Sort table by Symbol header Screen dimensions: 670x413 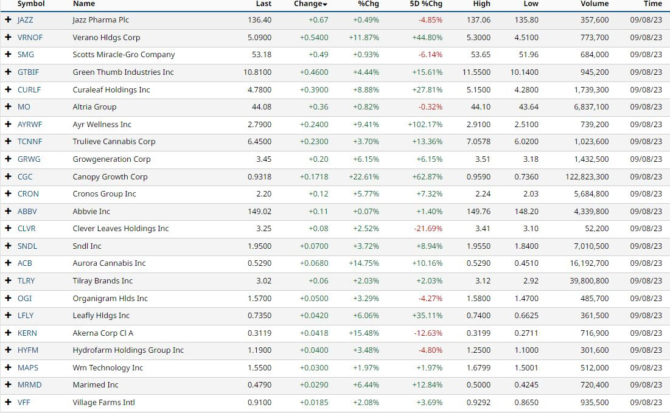(x=31, y=4)
